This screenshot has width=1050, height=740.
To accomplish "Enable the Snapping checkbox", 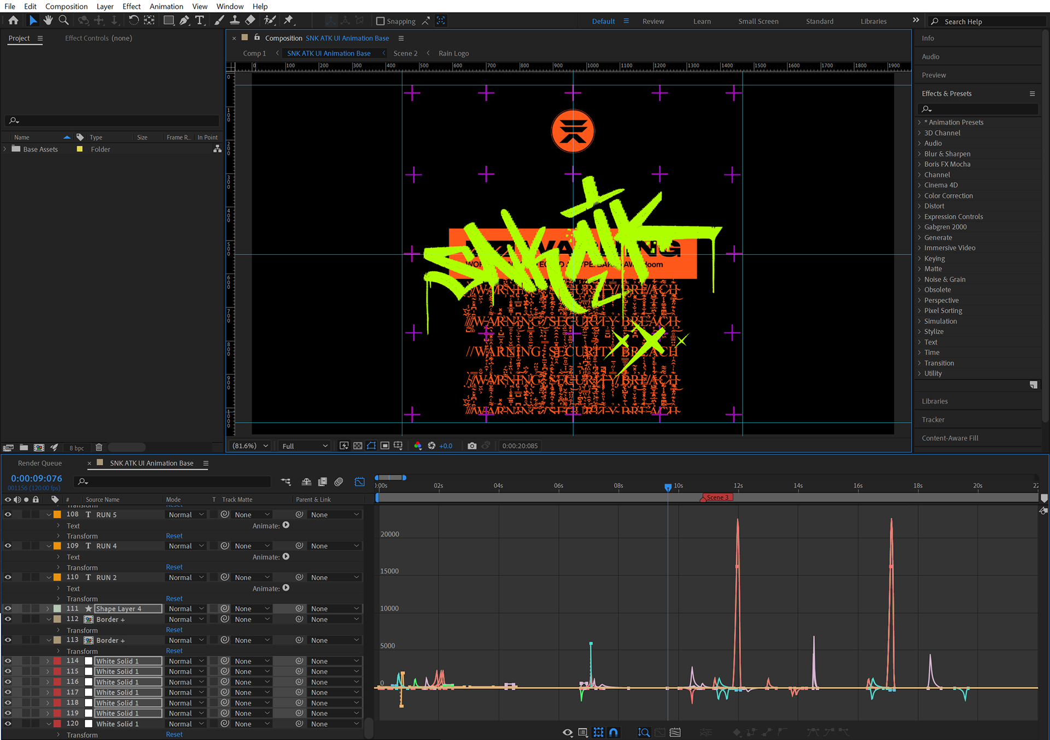I will (x=381, y=21).
